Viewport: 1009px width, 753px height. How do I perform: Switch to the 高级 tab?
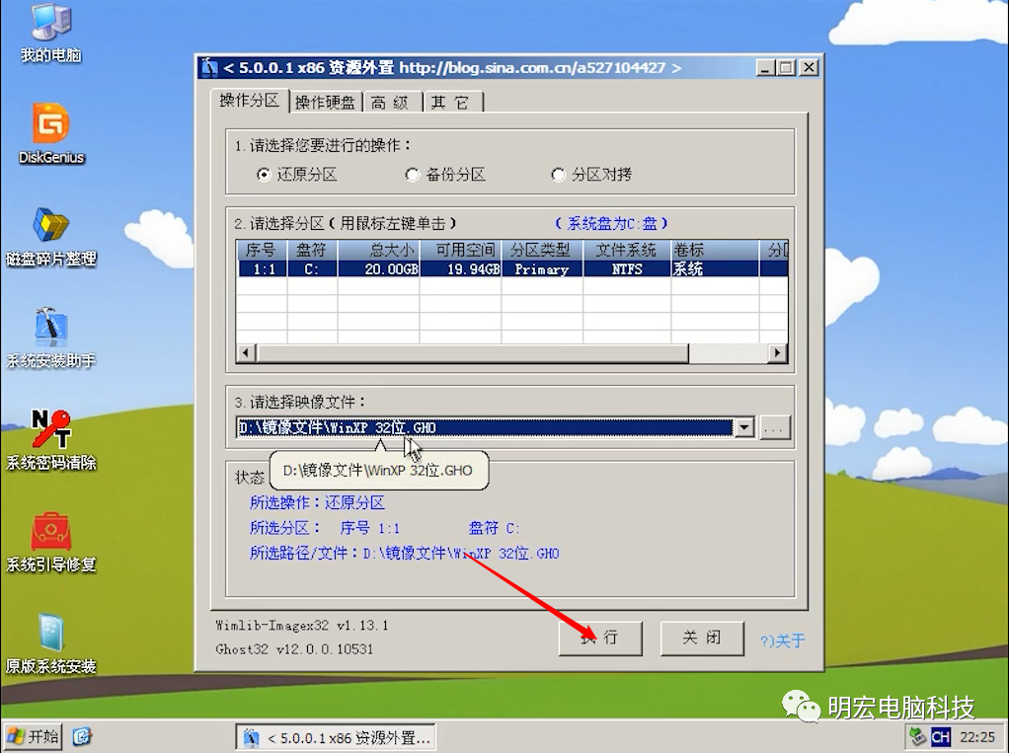[391, 102]
